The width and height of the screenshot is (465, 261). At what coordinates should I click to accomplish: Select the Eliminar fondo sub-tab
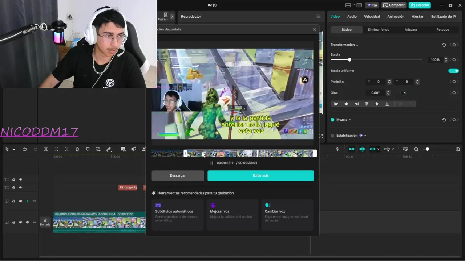pyautogui.click(x=379, y=30)
